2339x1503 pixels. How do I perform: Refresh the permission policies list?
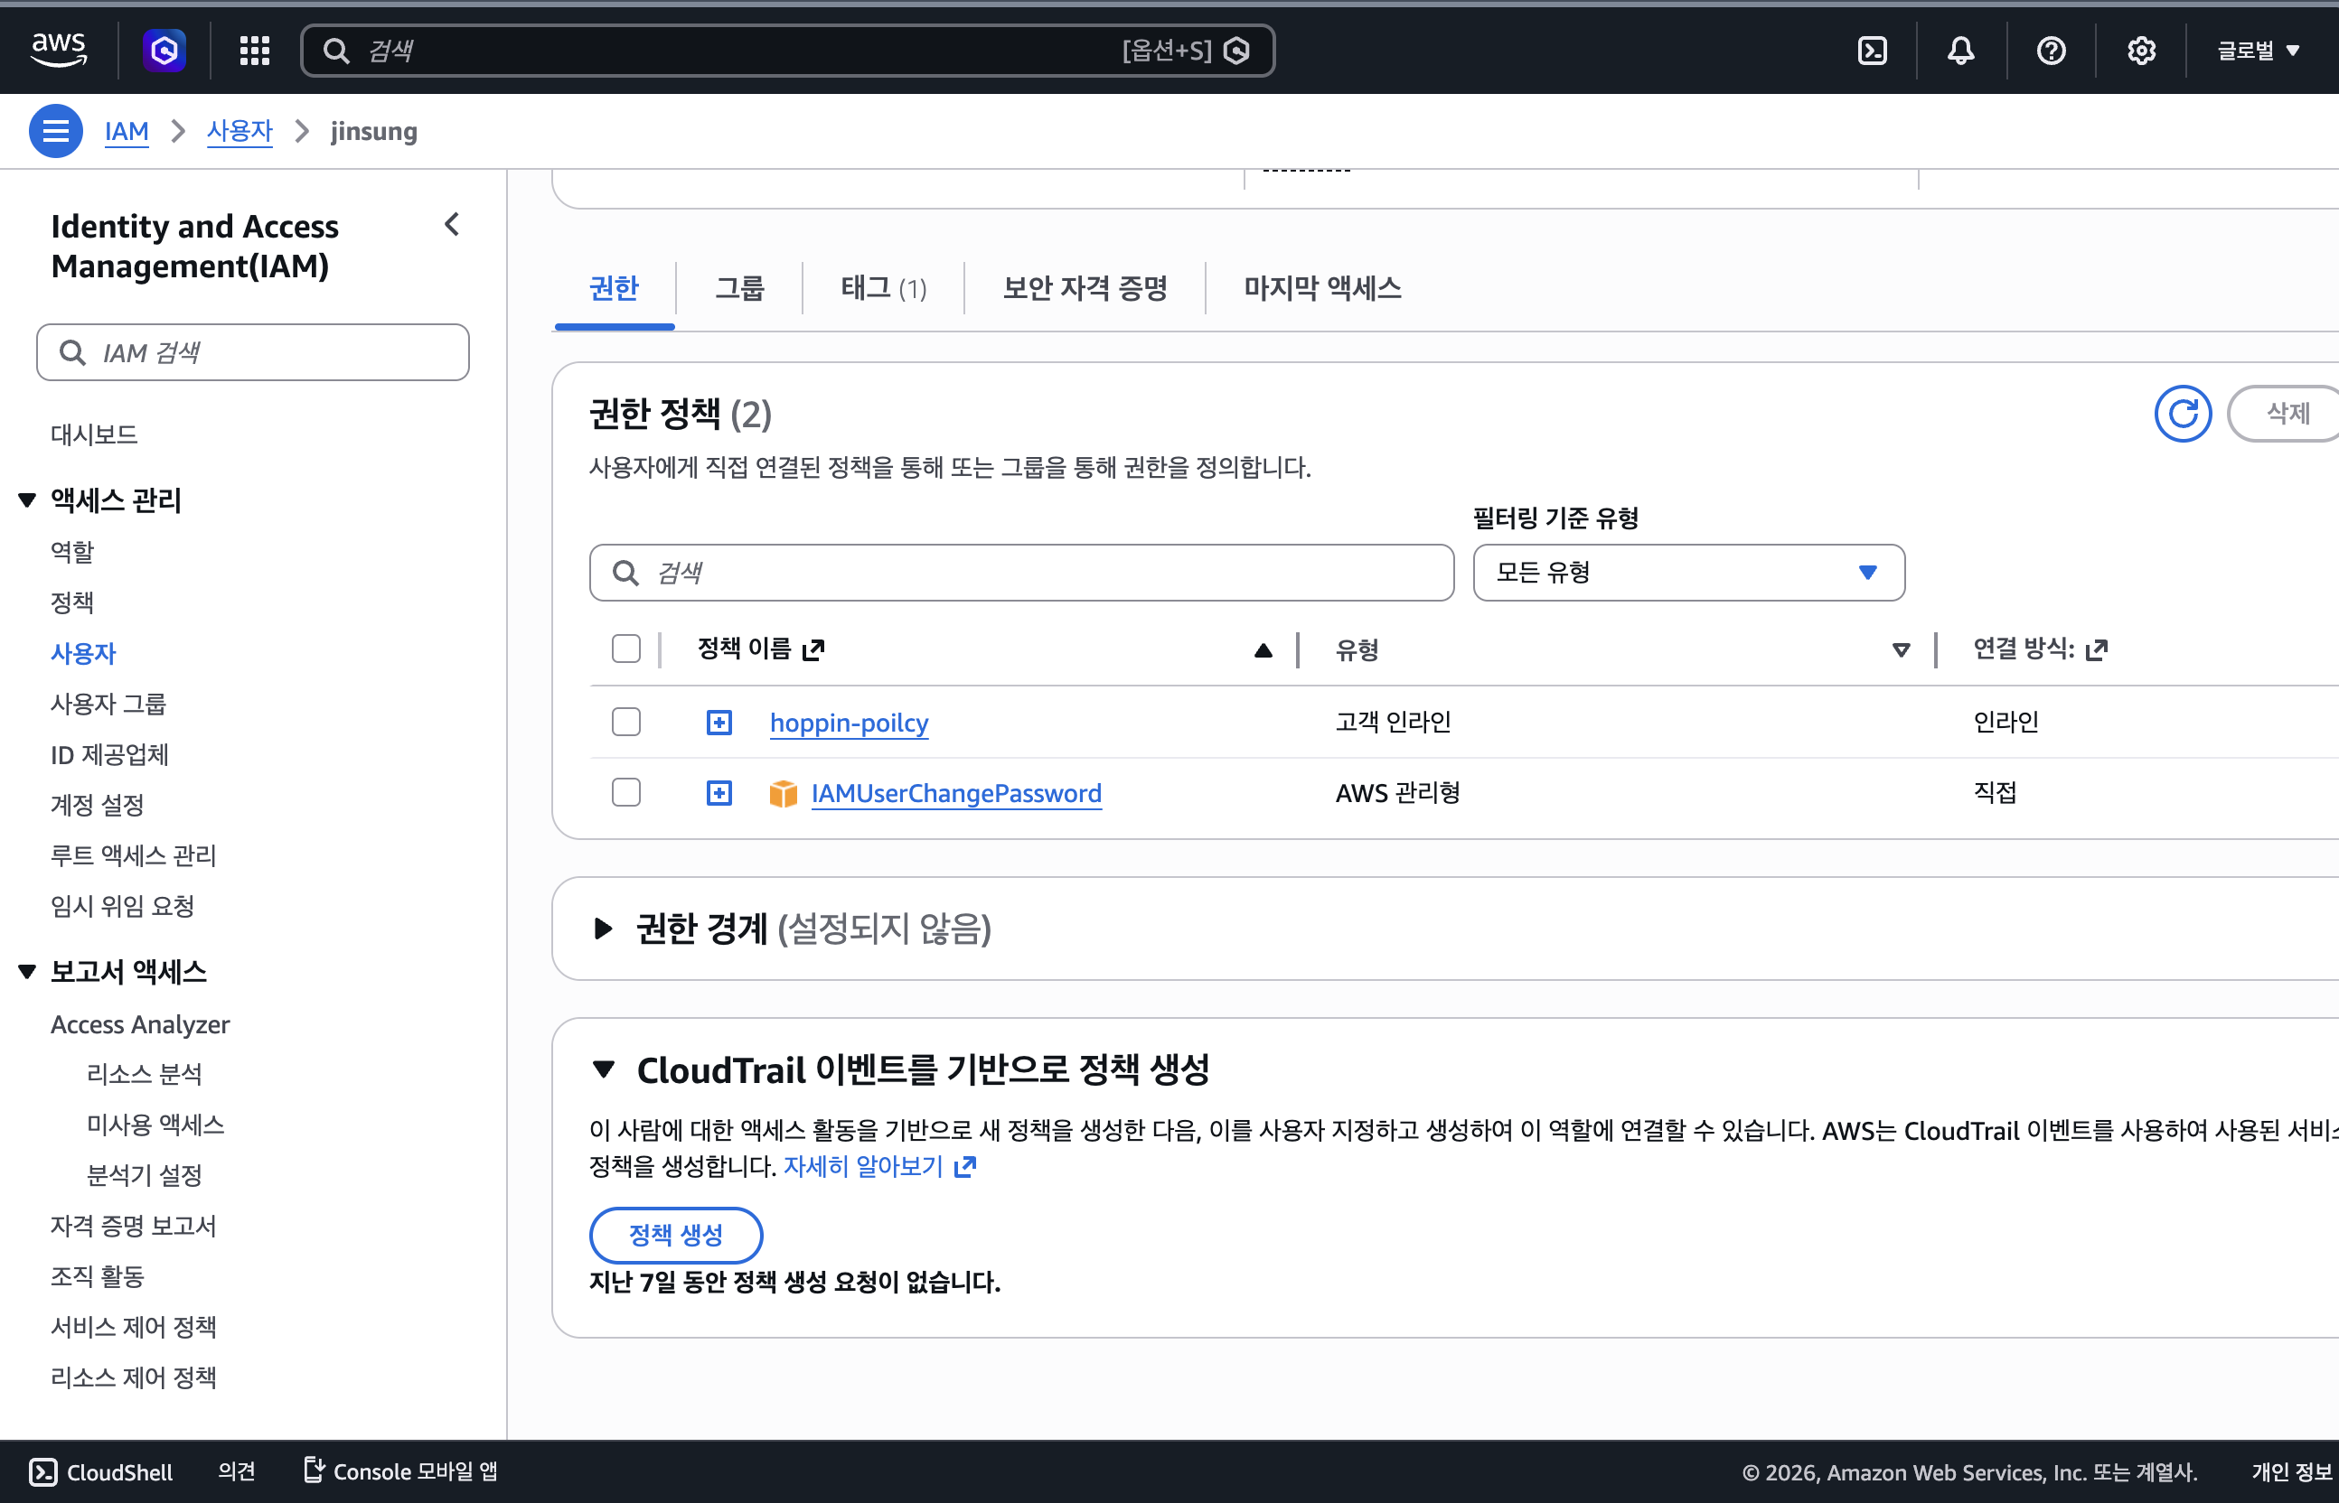tap(2183, 414)
